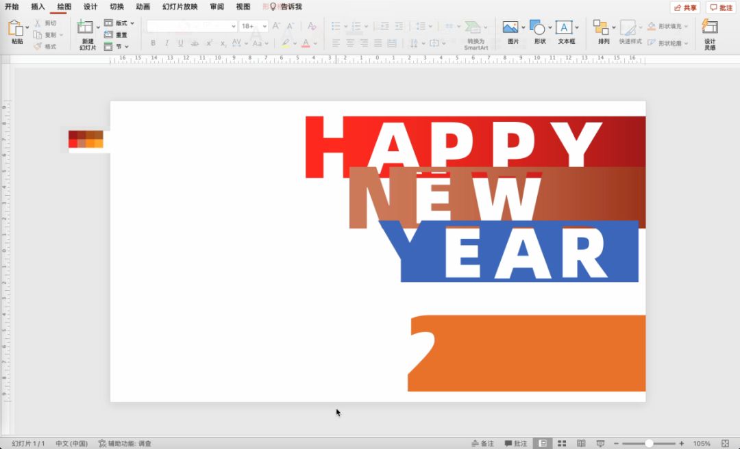Open the Insert (插入) tab
740x449 pixels.
click(x=38, y=7)
